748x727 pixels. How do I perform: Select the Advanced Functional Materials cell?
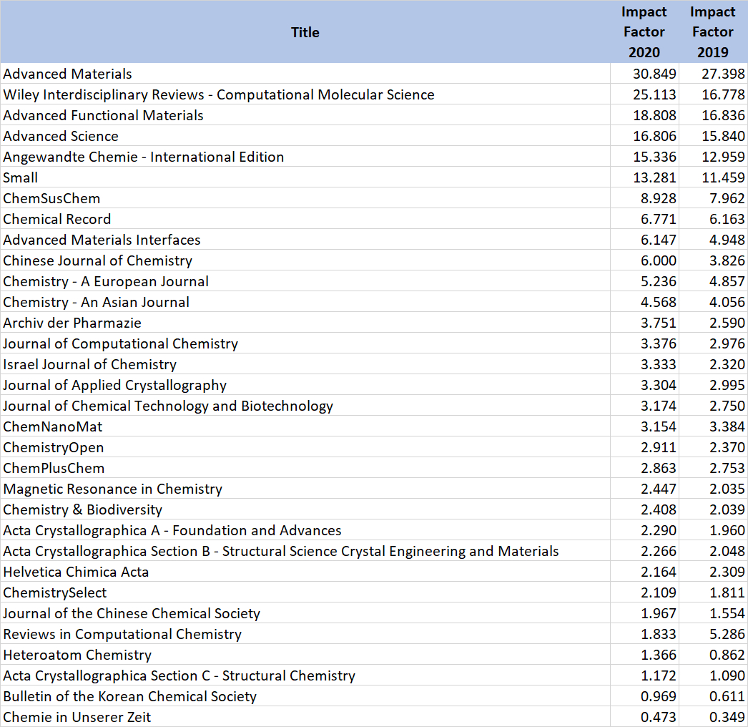tap(104, 115)
